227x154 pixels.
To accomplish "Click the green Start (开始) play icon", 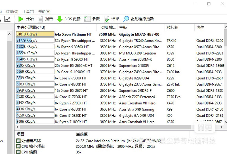I will (x=21, y=19).
